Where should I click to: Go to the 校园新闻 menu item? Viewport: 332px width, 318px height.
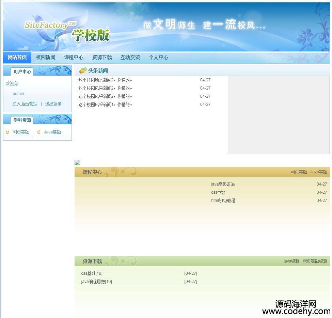(45, 57)
